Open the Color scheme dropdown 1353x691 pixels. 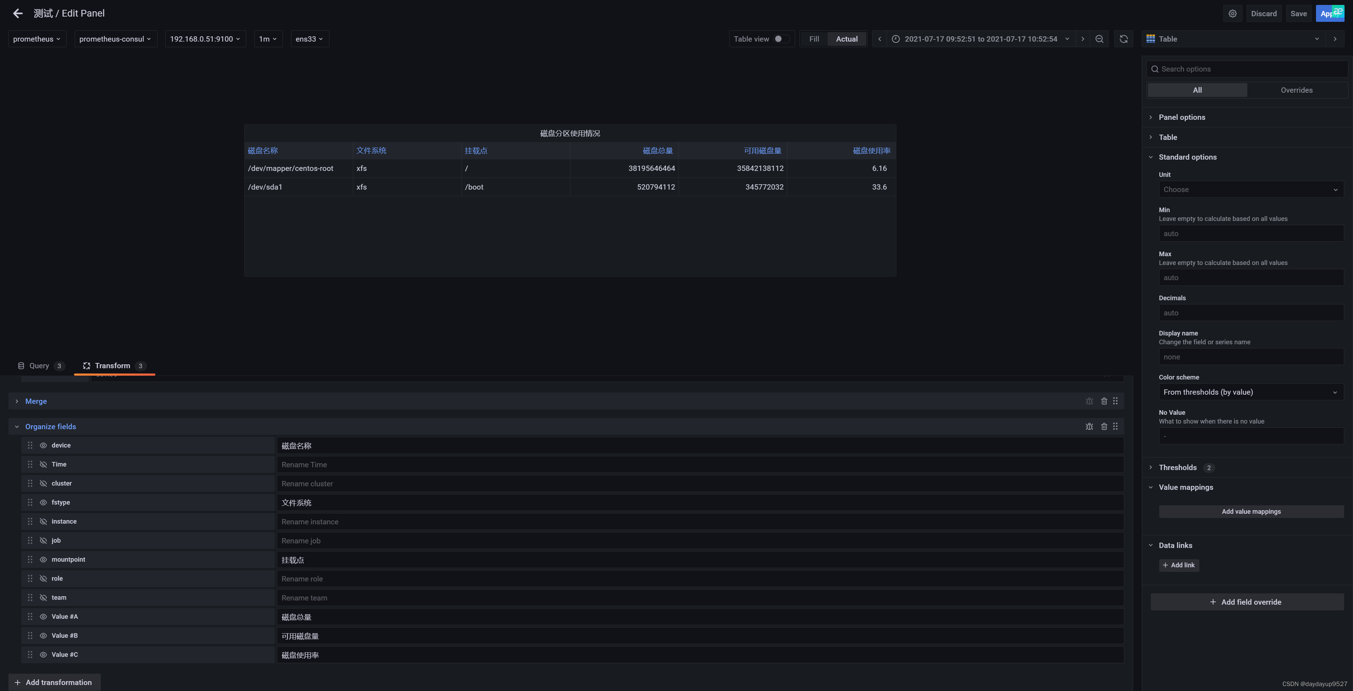point(1250,392)
